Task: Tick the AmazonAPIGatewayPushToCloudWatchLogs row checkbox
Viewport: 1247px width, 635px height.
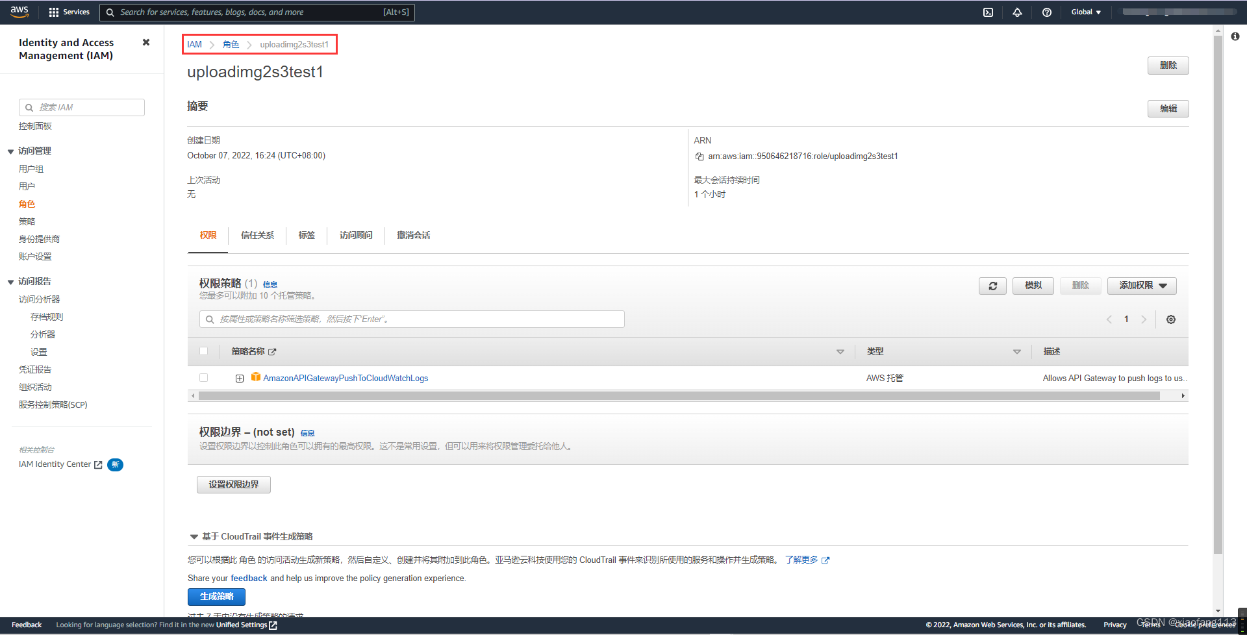Action: coord(204,378)
